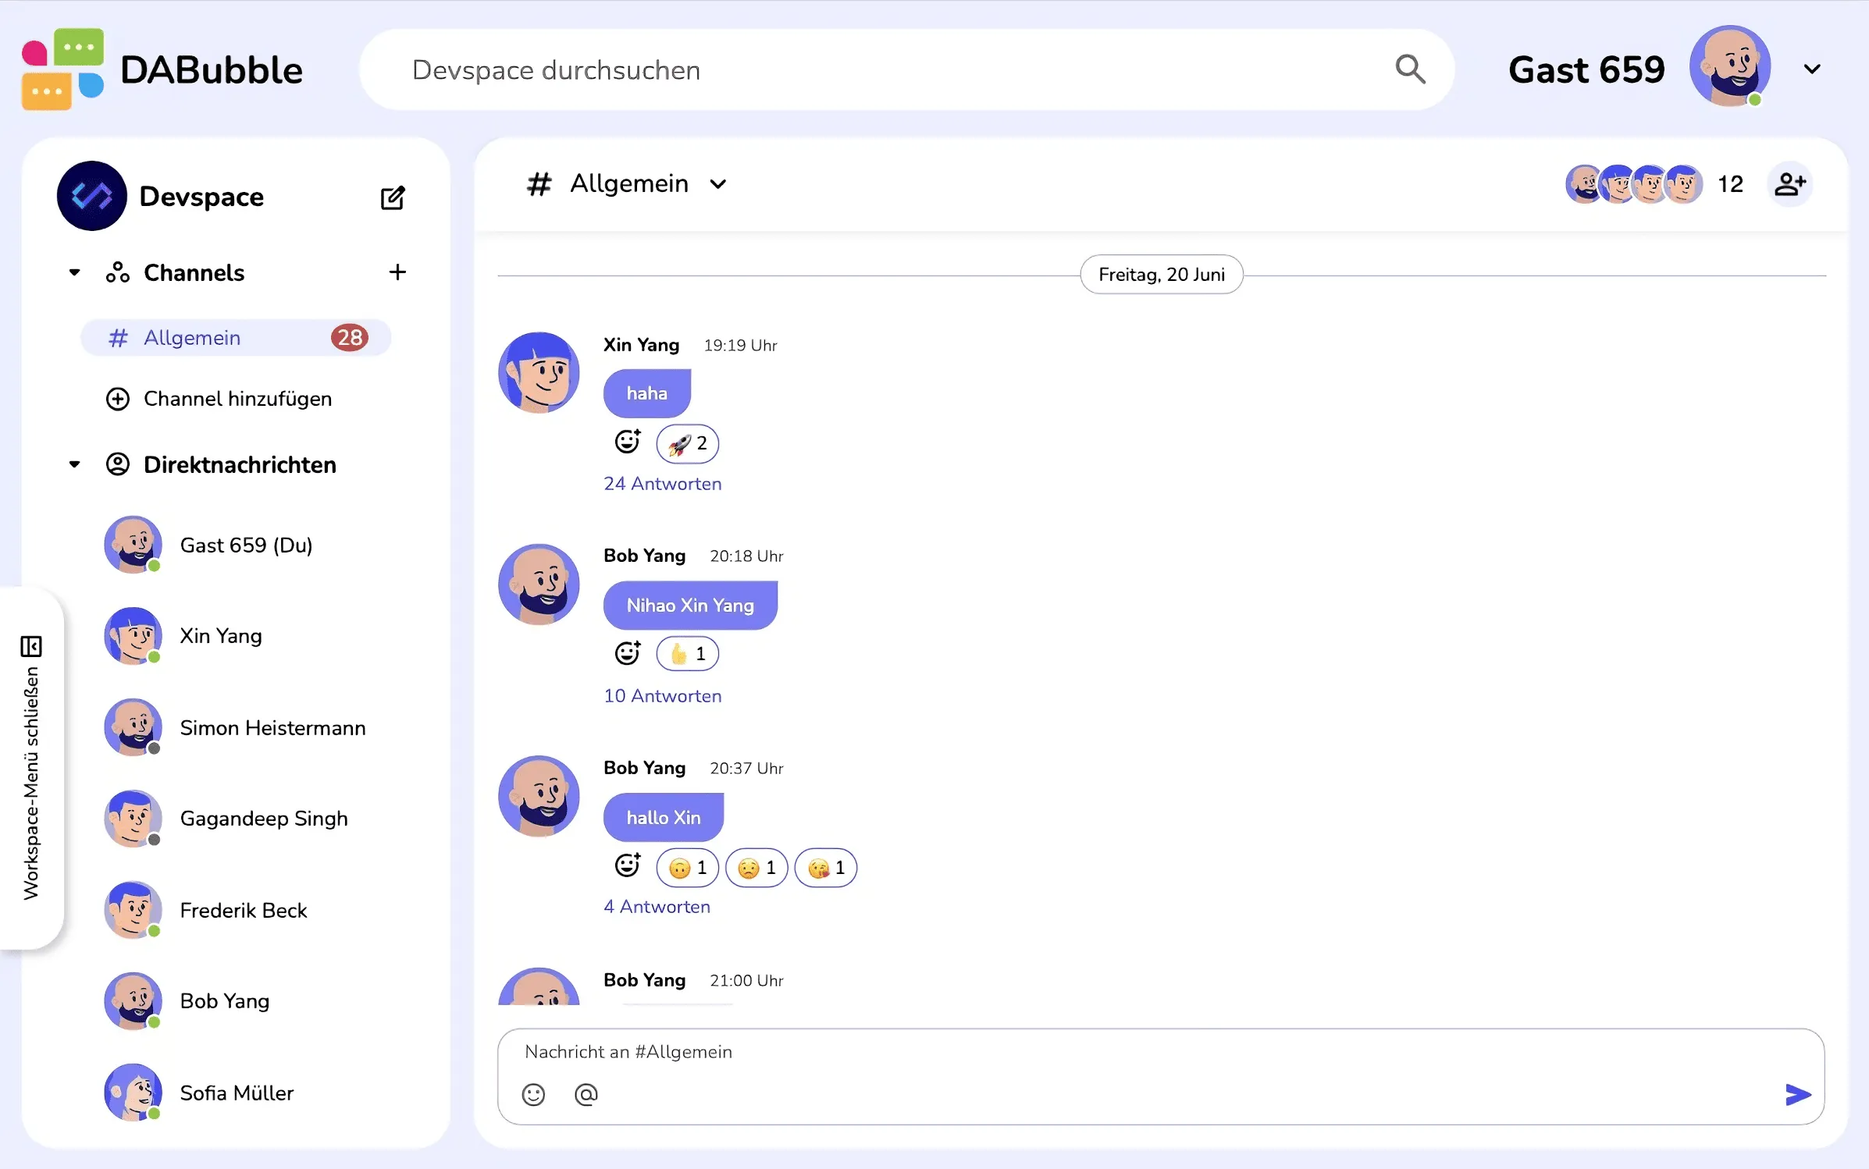Image resolution: width=1869 pixels, height=1169 pixels.
Task: Open the profile menu next to Gast 659
Action: (x=1812, y=69)
